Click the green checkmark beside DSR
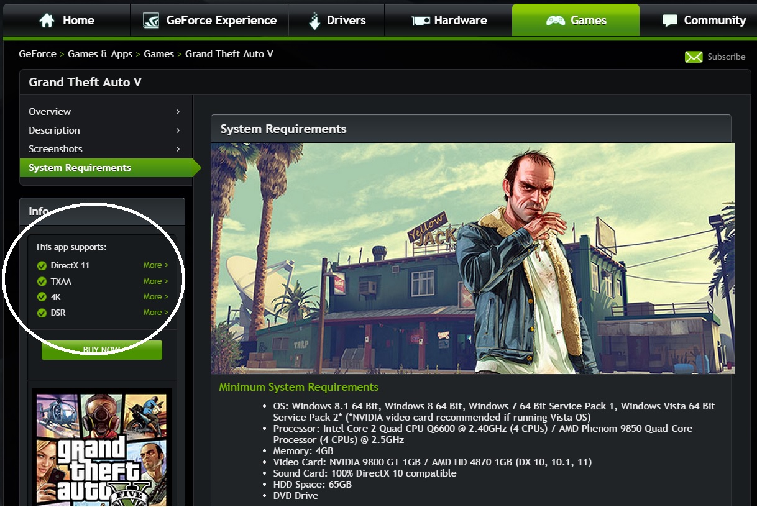Viewport: 757px width, 507px height. pos(42,313)
